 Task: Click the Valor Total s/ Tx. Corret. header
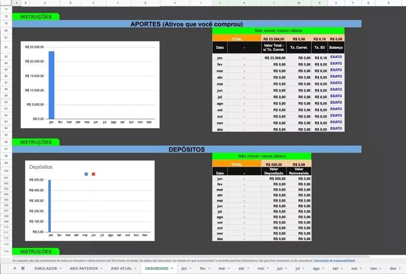coord(274,48)
